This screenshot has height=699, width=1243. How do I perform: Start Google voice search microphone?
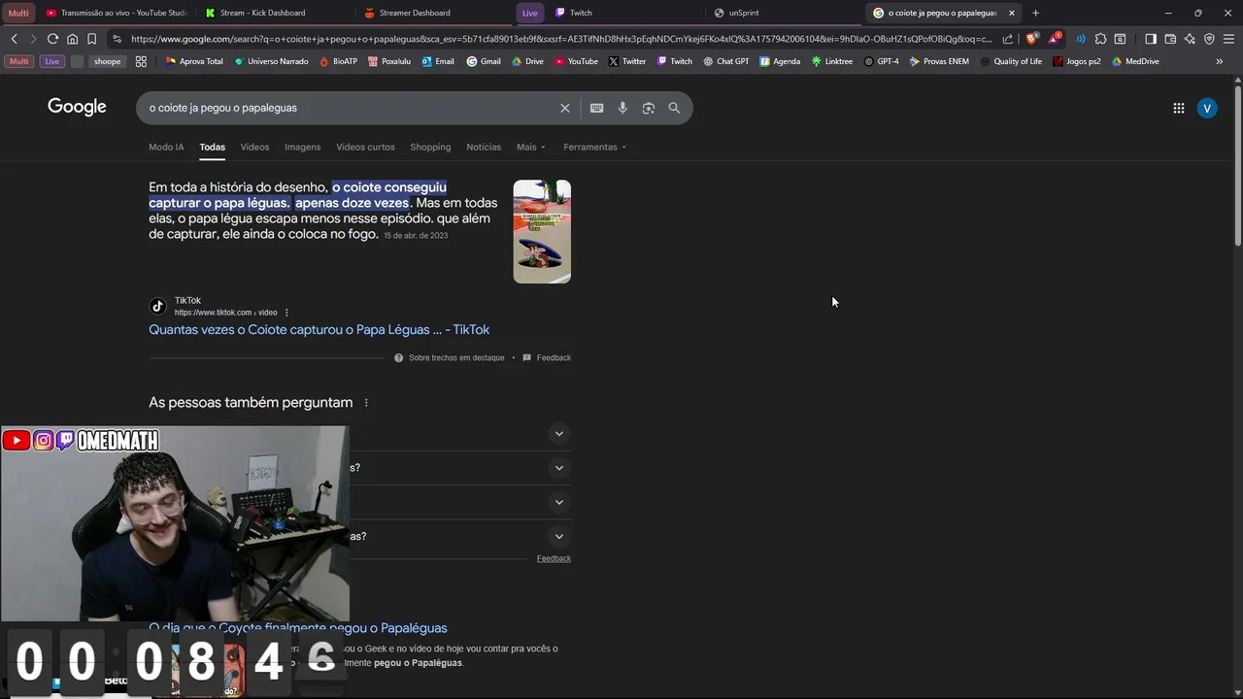[622, 108]
